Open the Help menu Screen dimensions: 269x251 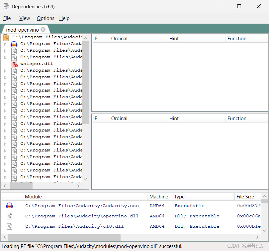pos(64,18)
